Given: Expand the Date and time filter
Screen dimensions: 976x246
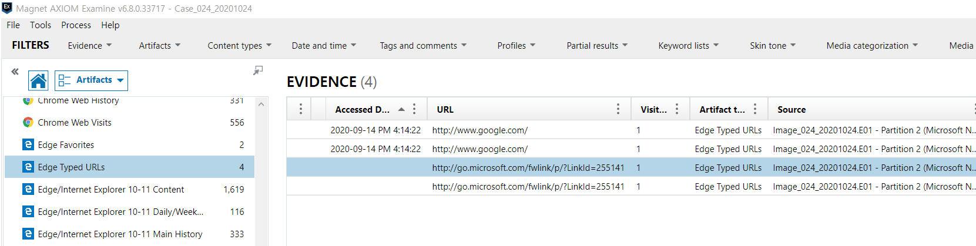Looking at the screenshot, I should (324, 45).
